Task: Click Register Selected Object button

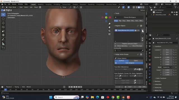Action: (x=129, y=44)
